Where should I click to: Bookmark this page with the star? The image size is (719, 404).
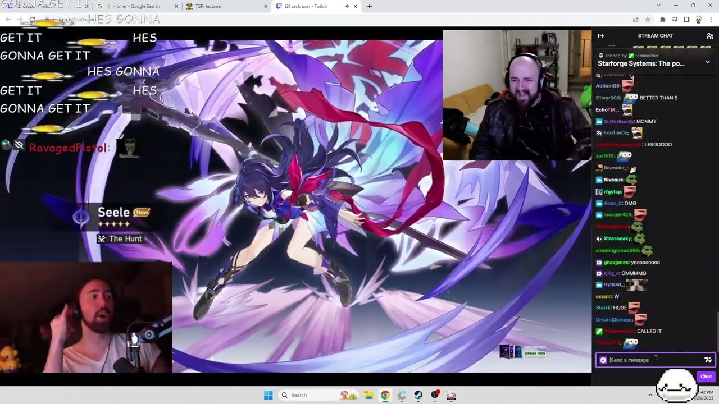click(648, 20)
